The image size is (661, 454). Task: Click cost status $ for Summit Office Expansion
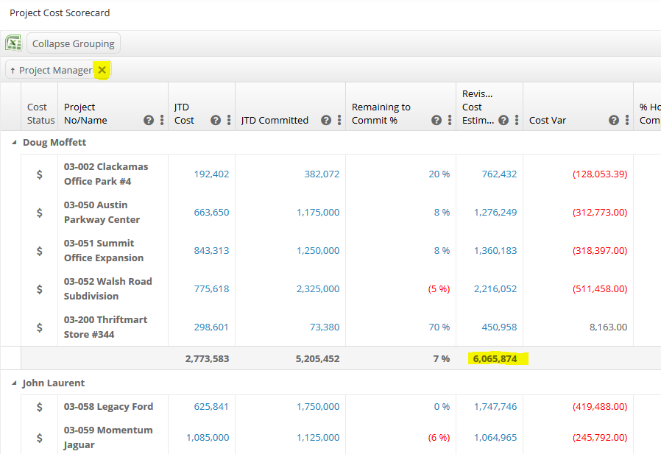click(39, 251)
